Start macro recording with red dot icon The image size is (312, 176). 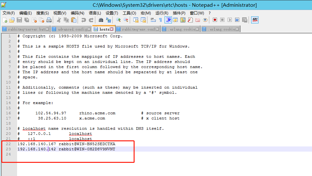tap(215, 20)
